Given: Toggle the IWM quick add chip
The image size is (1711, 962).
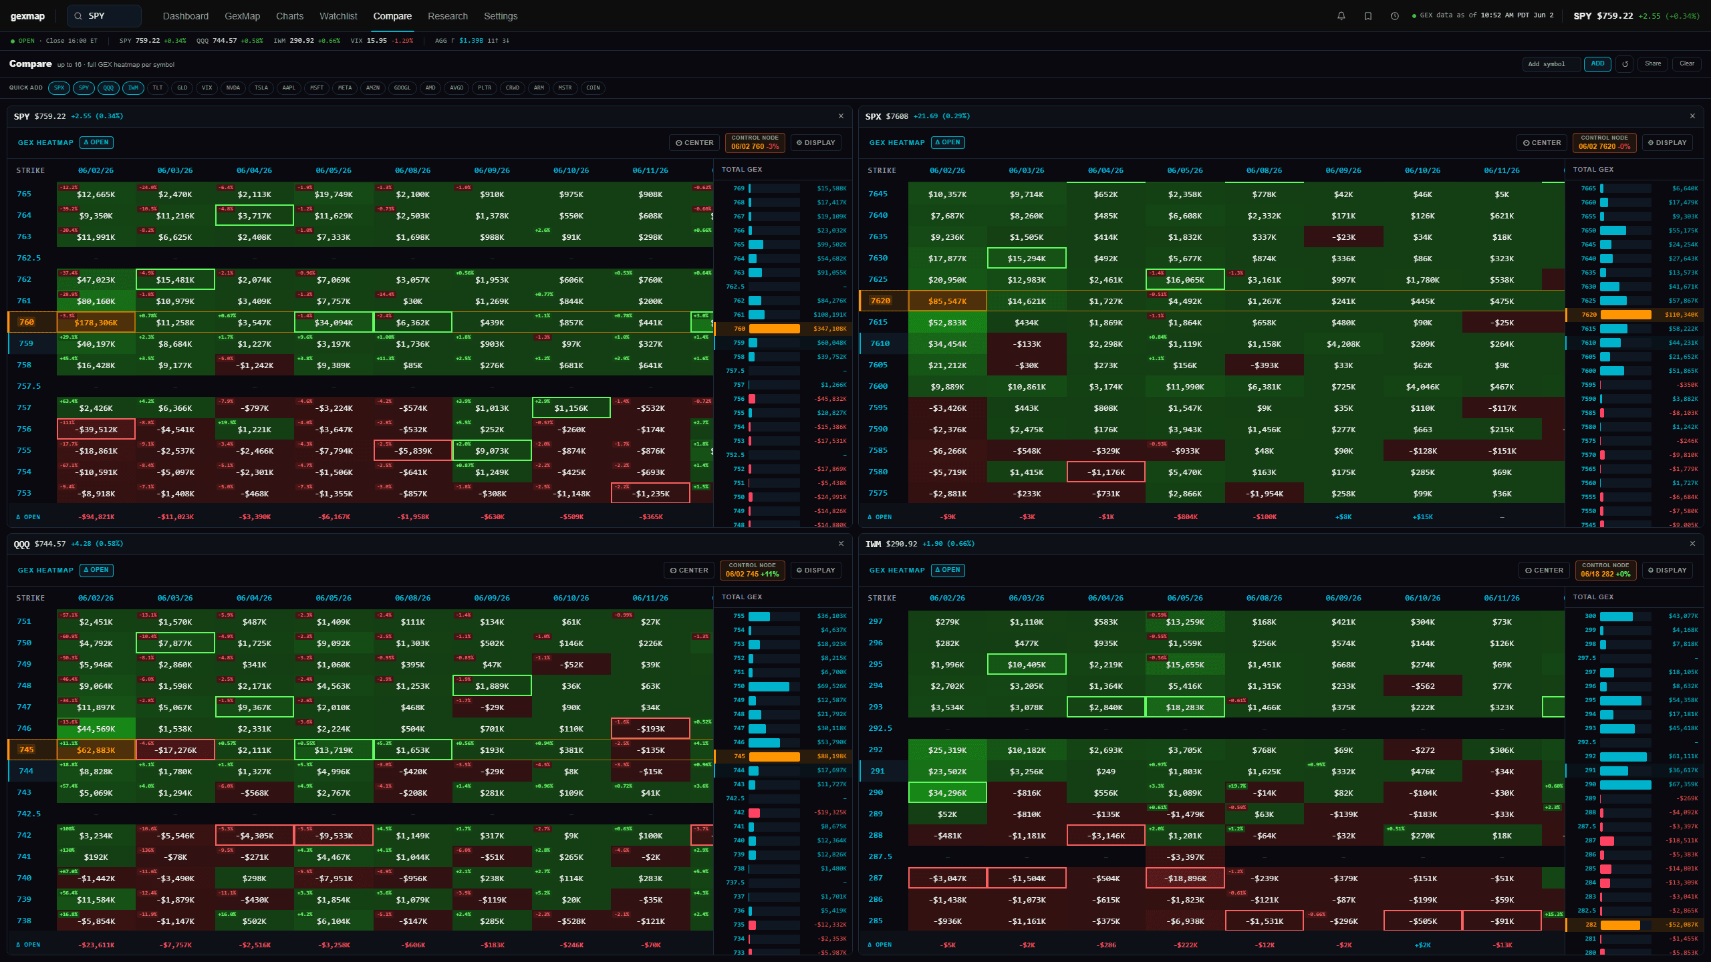Looking at the screenshot, I should (134, 88).
